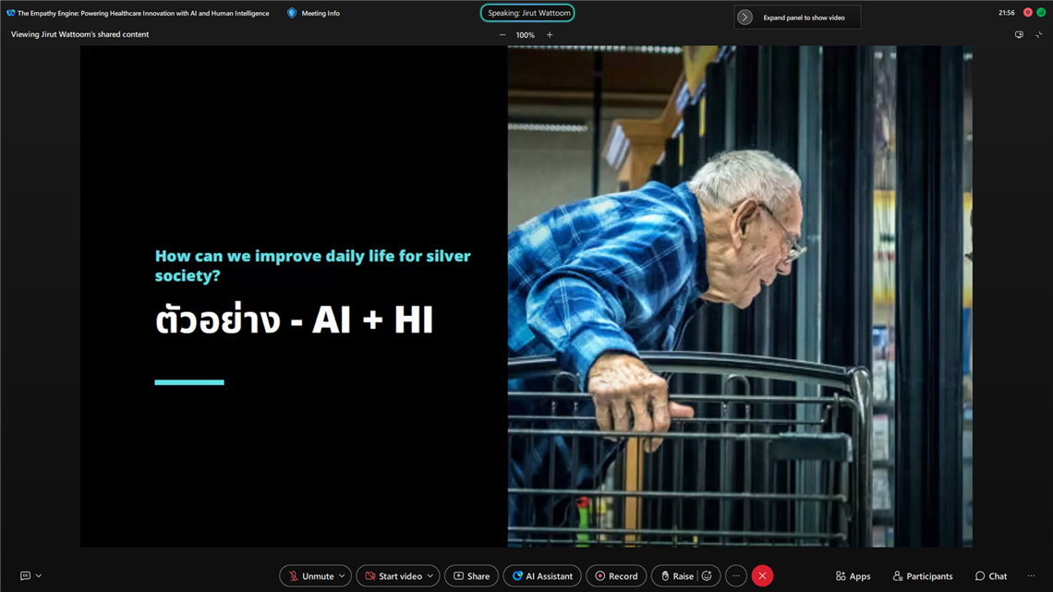The image size is (1053, 592).
Task: Zoom out shared content with minus
Action: (x=502, y=35)
